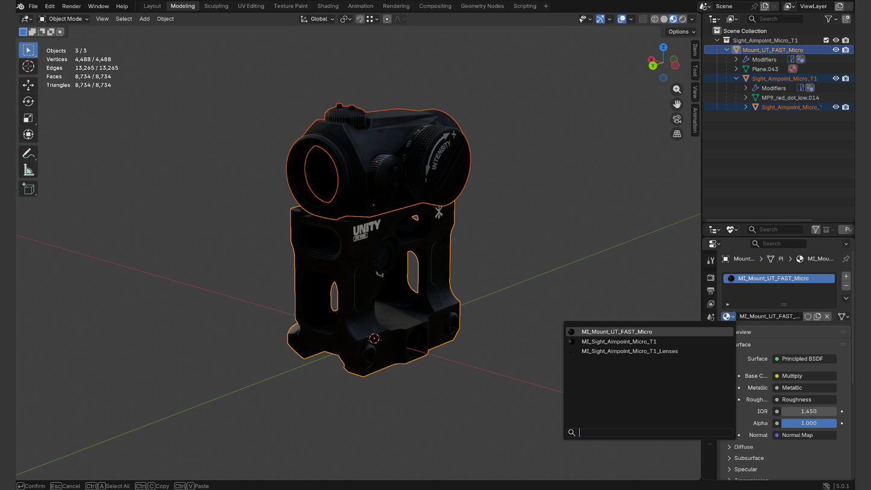The image size is (871, 490).
Task: Toggle camera view icon in viewport
Action: (677, 119)
